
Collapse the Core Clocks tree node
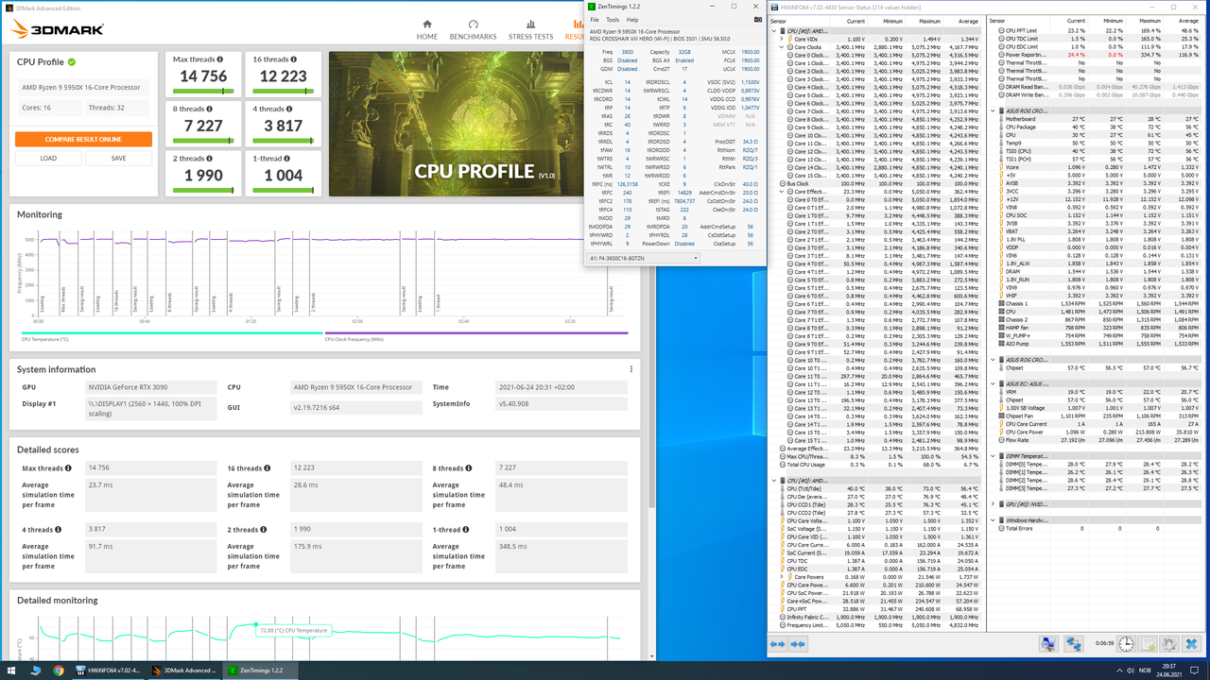pos(783,47)
